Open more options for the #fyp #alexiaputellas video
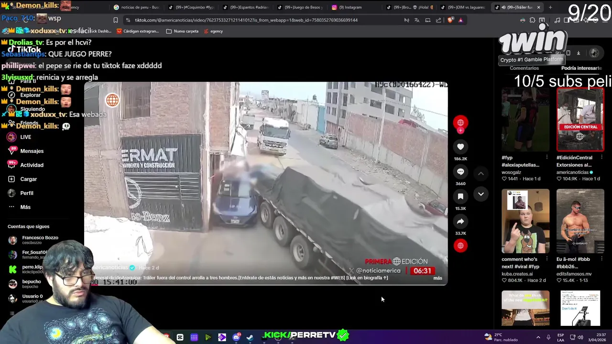This screenshot has height=344, width=612. point(546,157)
